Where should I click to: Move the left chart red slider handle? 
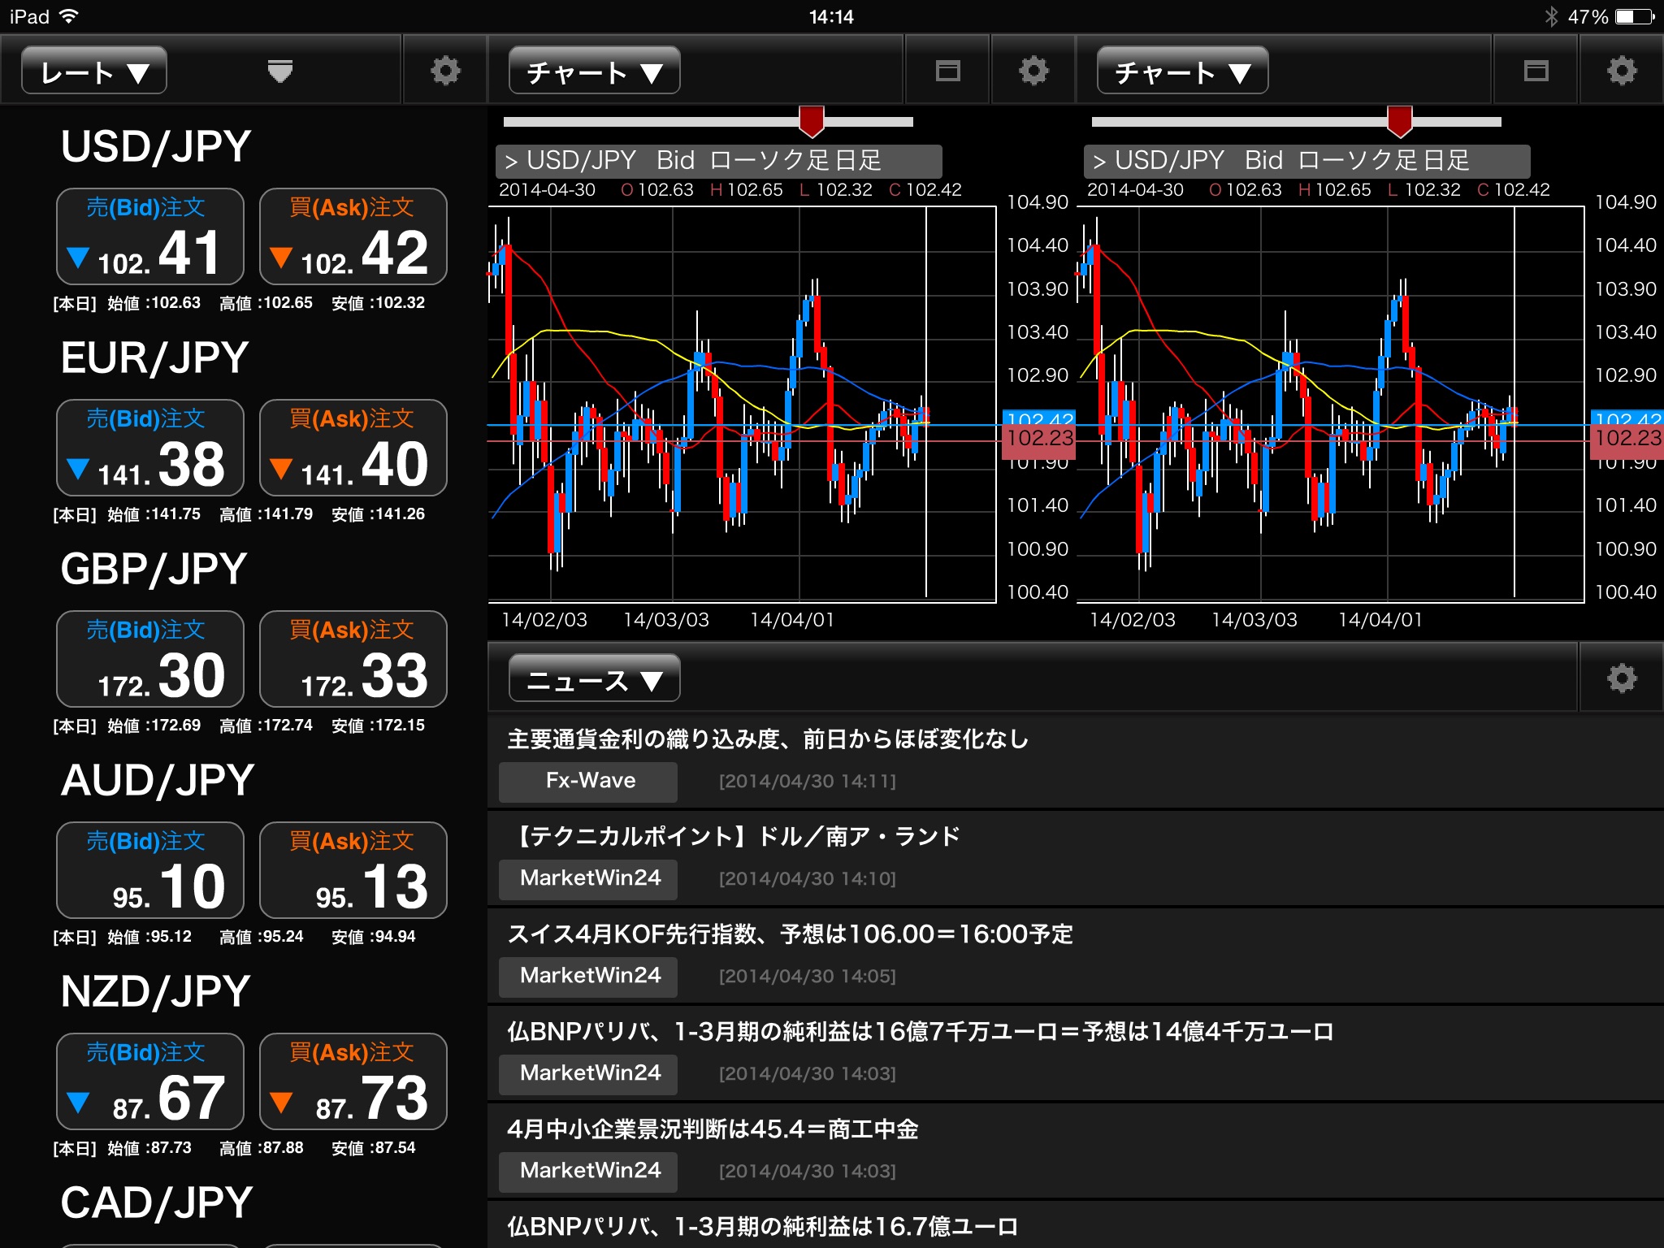coord(812,121)
